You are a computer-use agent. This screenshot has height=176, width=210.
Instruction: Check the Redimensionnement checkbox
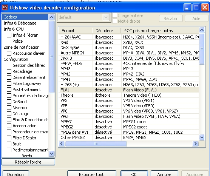click(9, 150)
